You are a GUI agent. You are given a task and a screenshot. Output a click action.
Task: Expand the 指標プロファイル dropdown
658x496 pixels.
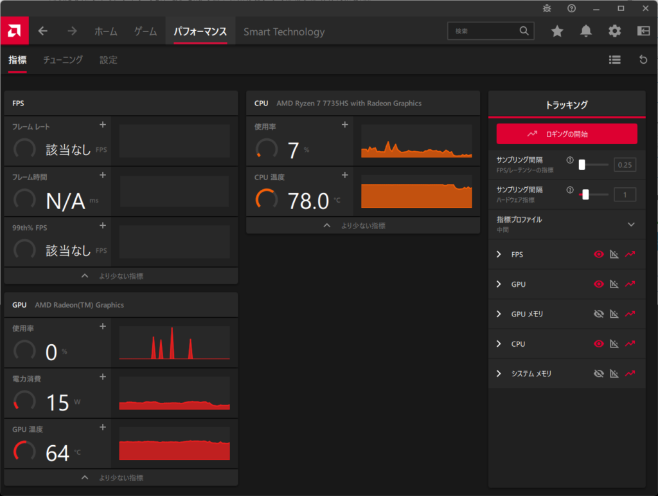pyautogui.click(x=631, y=224)
